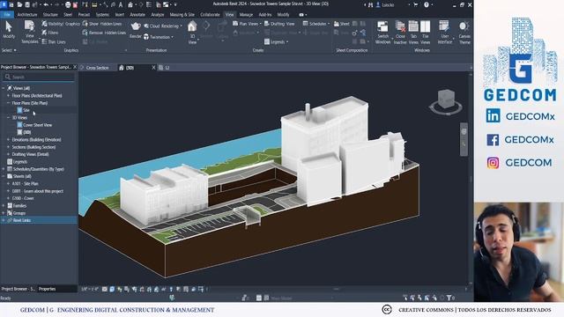Image resolution: width=564 pixels, height=317 pixels.
Task: Open Filters in Graphics panel
Action: (50, 33)
